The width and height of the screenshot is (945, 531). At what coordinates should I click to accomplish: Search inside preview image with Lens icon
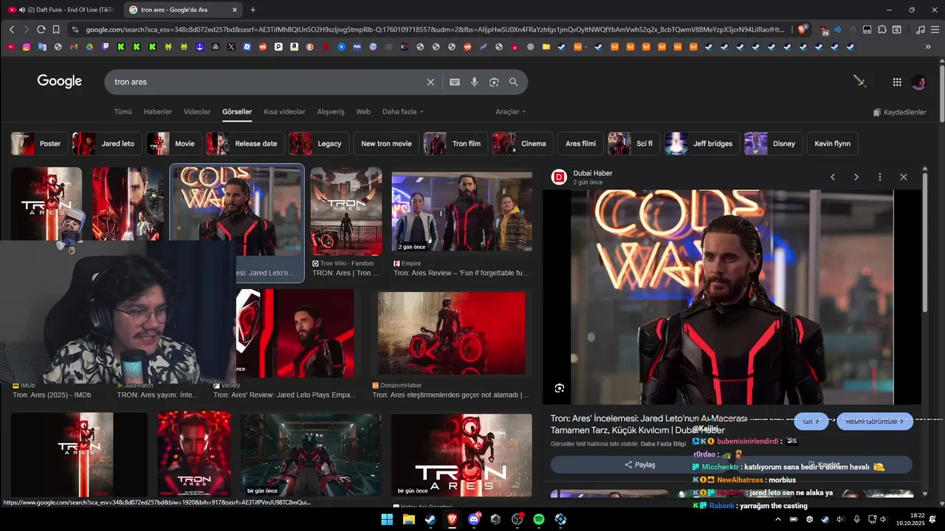click(560, 388)
